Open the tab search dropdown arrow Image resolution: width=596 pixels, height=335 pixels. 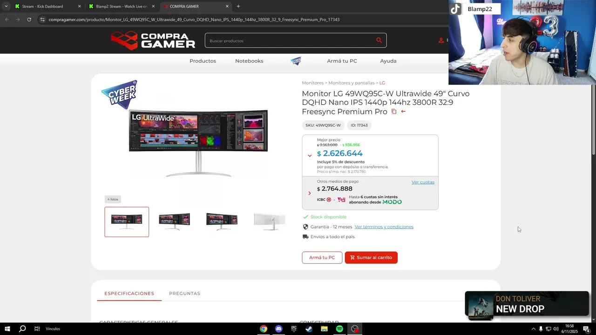point(6,7)
